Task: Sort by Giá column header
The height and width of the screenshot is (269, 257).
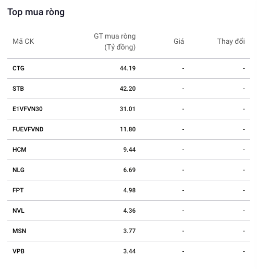Action: 179,41
